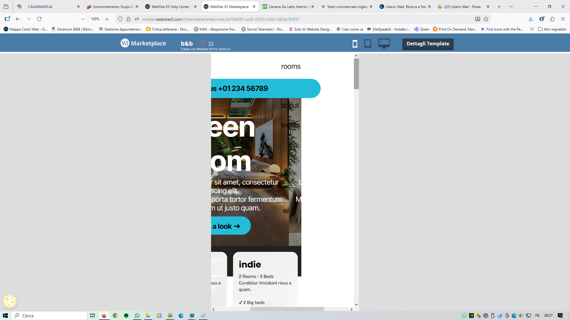Open the list all tabs dropdown
This screenshot has width=570, height=320.
[511, 7]
